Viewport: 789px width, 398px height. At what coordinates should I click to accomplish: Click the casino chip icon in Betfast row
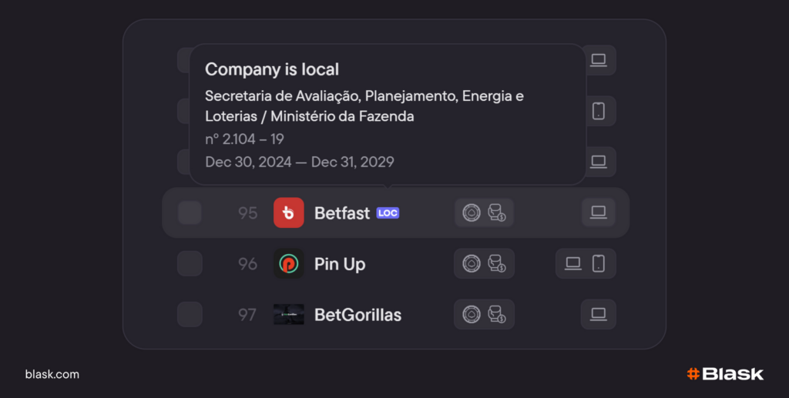tap(471, 212)
